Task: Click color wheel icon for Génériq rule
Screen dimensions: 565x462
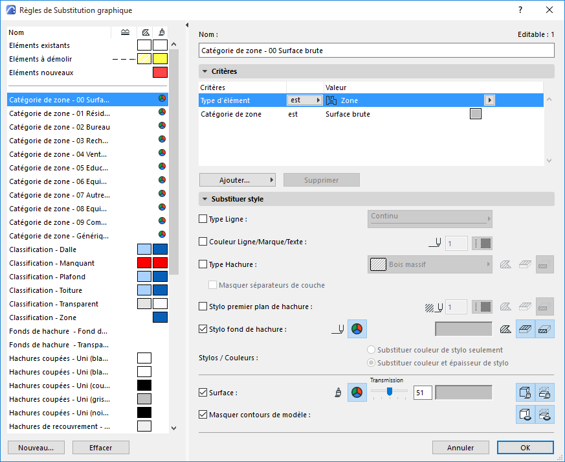Action: click(x=162, y=234)
